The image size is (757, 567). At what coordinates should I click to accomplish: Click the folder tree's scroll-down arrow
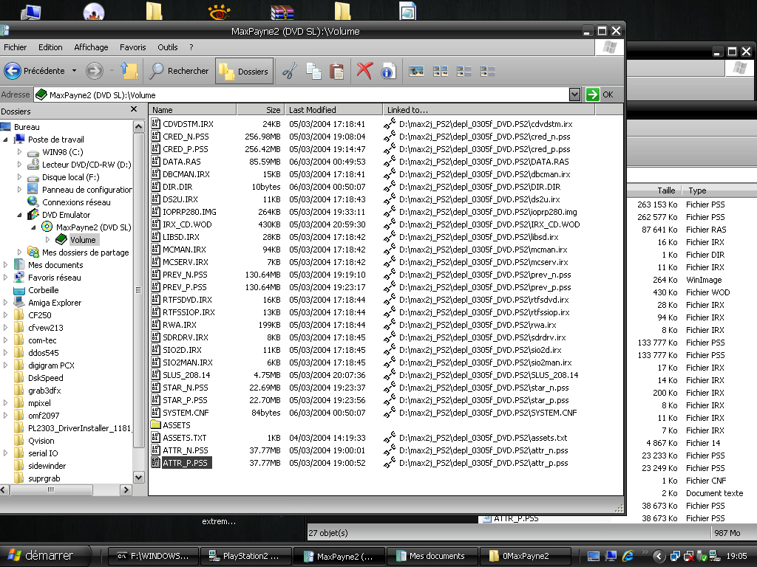138,478
